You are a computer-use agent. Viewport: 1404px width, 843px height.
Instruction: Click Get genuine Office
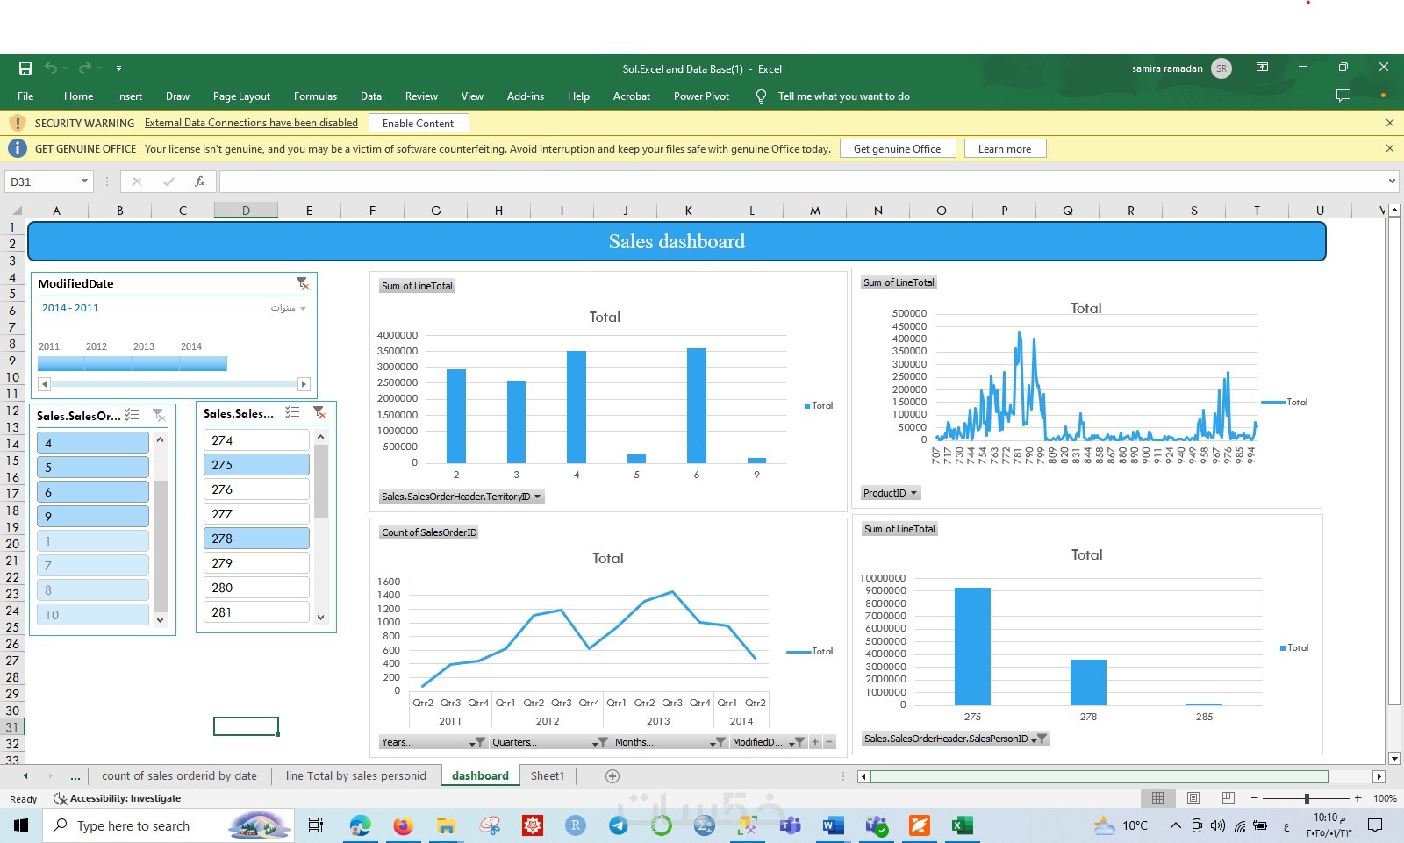click(897, 148)
